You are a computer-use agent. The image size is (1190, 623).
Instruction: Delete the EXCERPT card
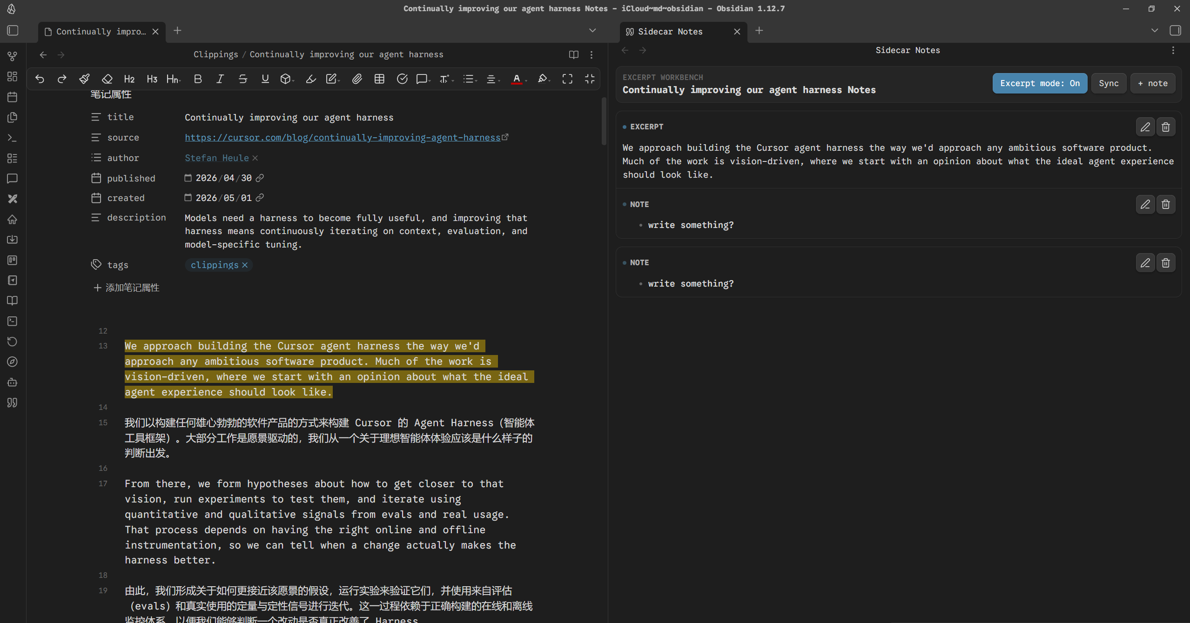[x=1166, y=127]
